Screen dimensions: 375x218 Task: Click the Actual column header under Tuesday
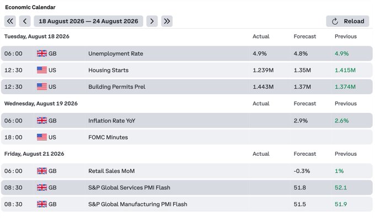(x=261, y=36)
